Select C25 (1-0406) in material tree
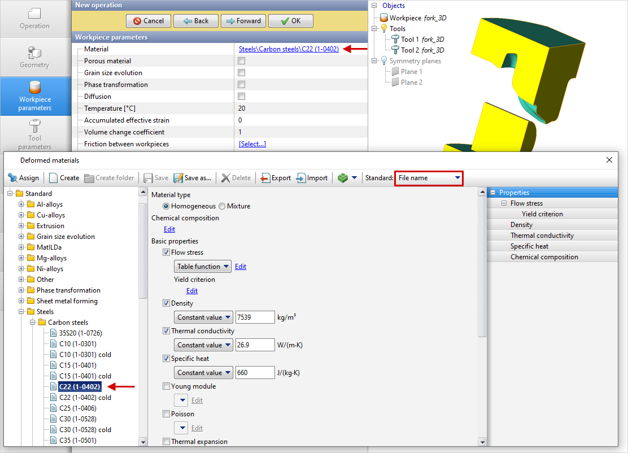The width and height of the screenshot is (628, 453). coord(77,408)
